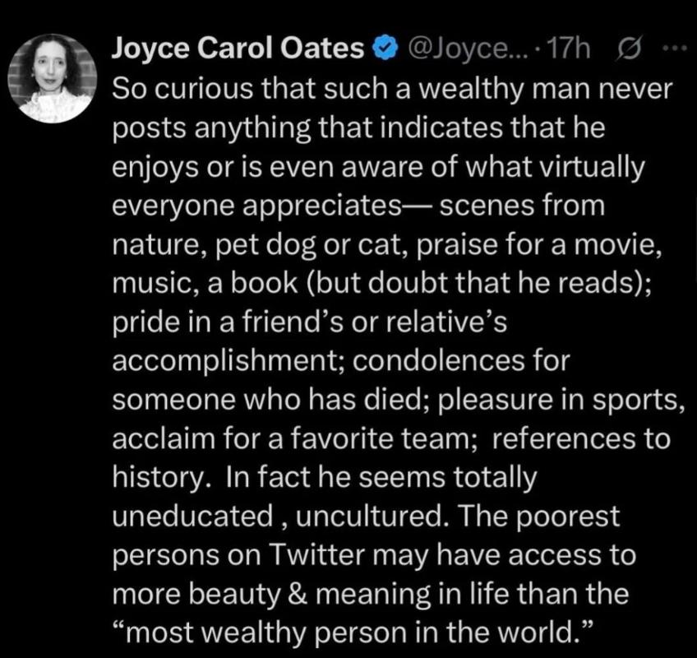Click the phrase "scenes from" in tweet
This screenshot has width=697, height=658.
[524, 206]
